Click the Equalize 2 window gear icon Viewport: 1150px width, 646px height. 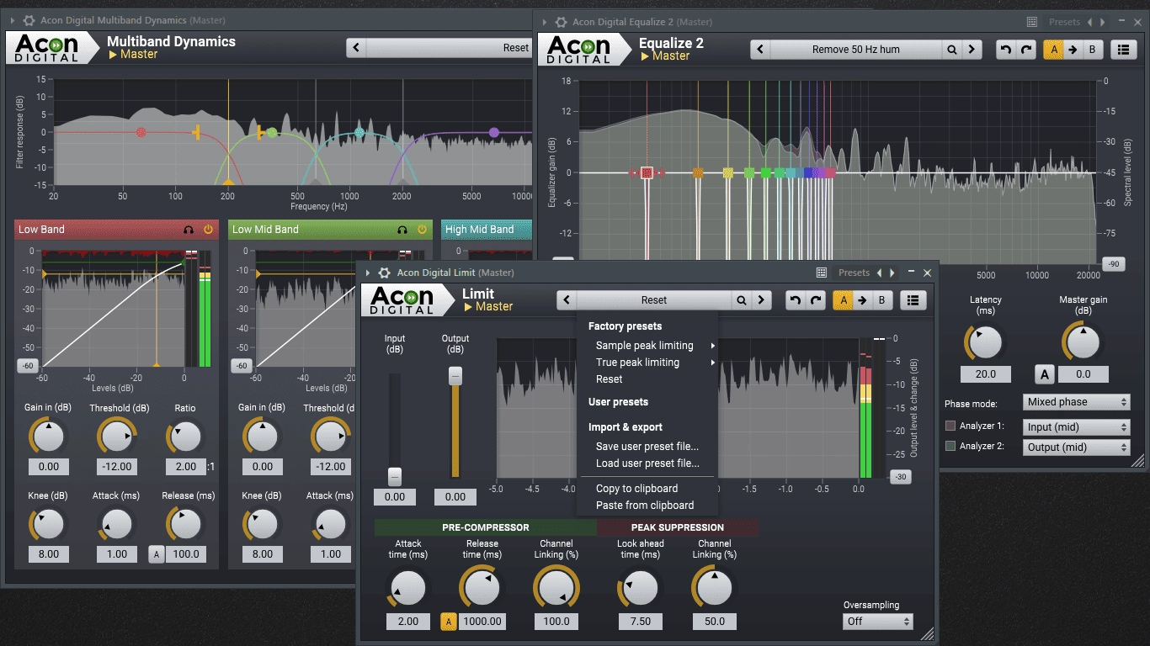point(559,22)
